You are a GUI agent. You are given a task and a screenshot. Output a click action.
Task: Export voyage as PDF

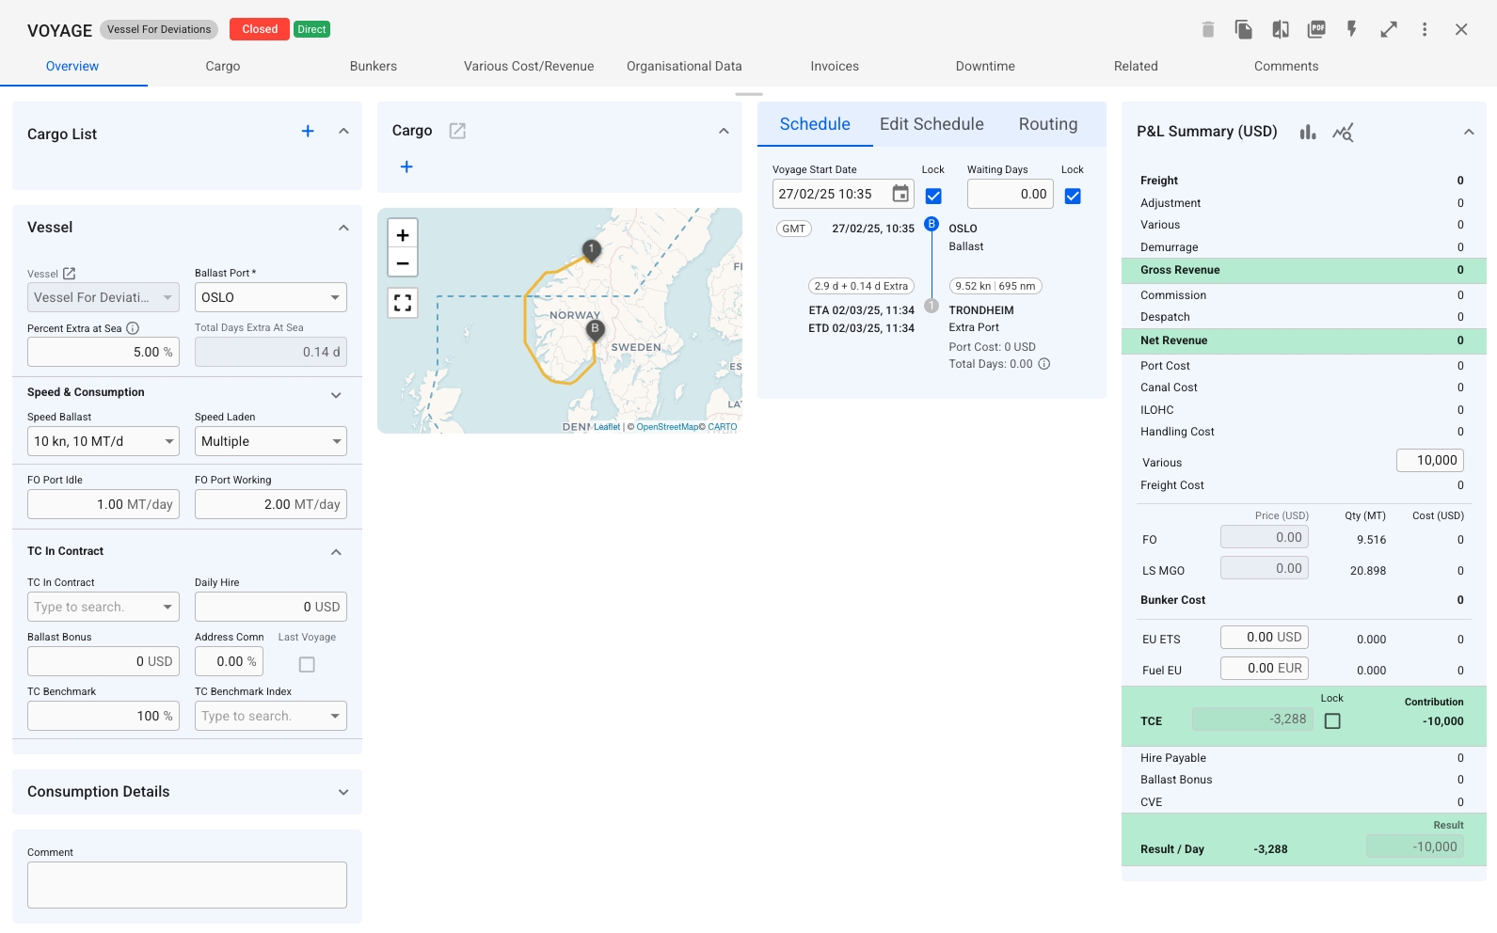1316,29
